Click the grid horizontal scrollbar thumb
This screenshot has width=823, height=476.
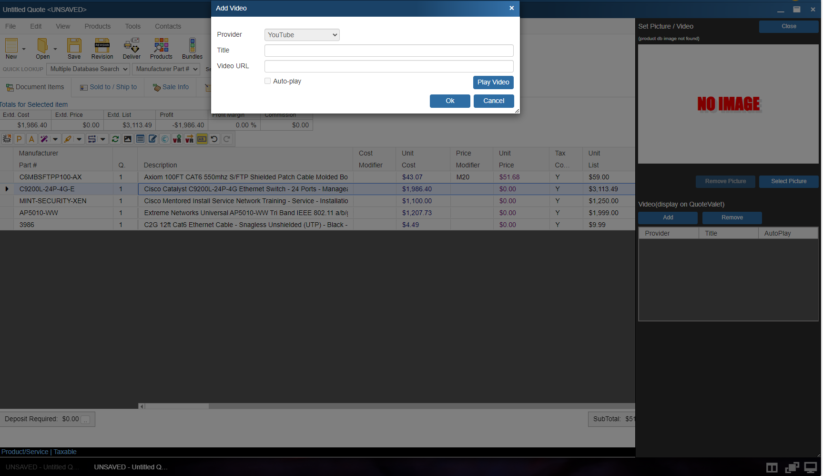click(177, 406)
